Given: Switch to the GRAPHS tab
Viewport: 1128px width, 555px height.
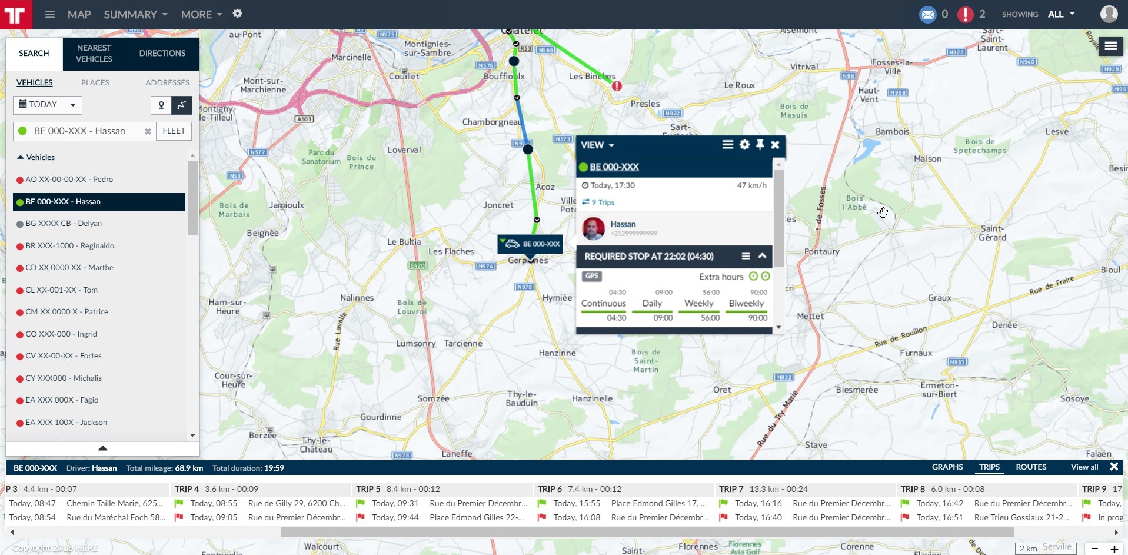Looking at the screenshot, I should click(947, 467).
